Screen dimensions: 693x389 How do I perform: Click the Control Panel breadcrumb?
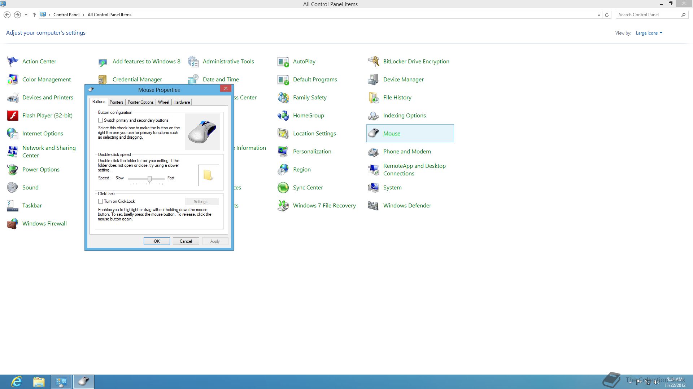click(66, 15)
